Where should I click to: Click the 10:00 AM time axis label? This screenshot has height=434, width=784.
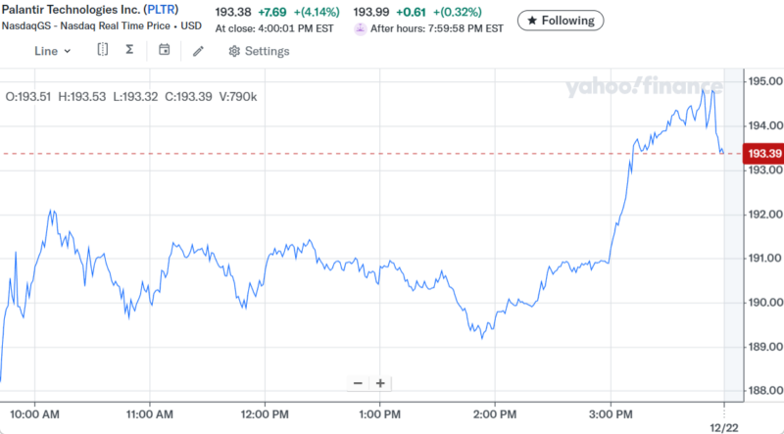36,412
